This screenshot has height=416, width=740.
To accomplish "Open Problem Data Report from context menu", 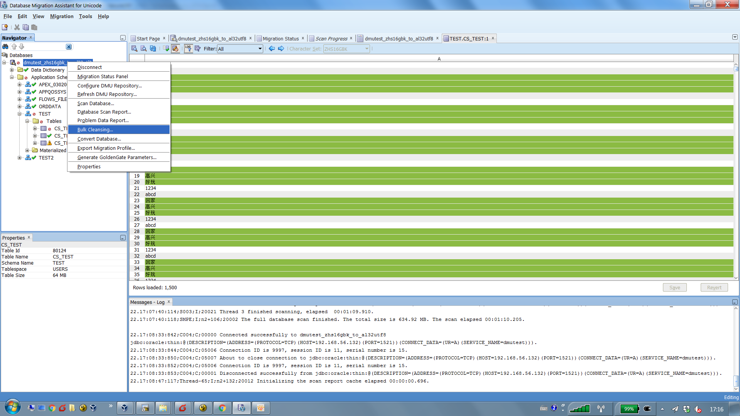I will click(119, 120).
